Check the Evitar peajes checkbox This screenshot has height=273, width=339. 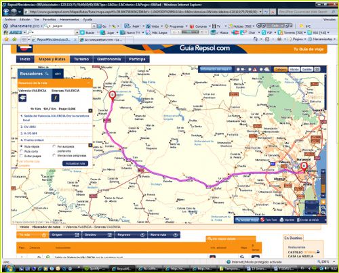(22, 156)
